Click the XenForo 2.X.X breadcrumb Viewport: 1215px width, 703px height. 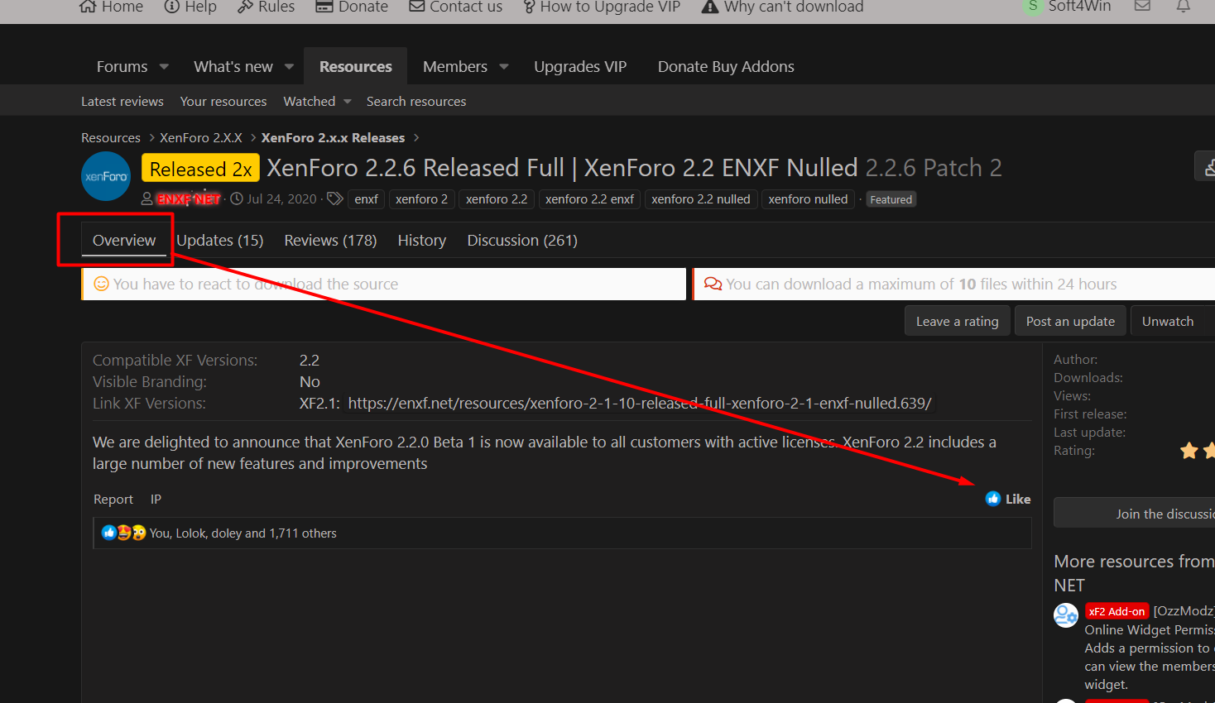(201, 137)
